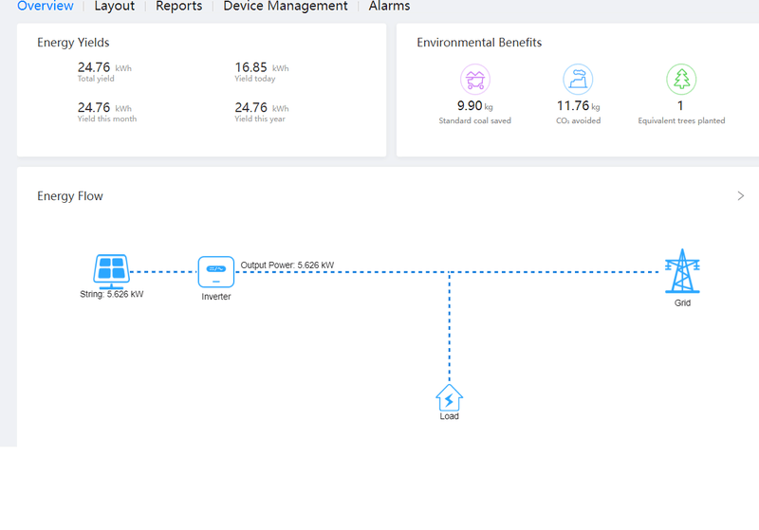Click the CO₂ avoided factory icon

pos(578,80)
